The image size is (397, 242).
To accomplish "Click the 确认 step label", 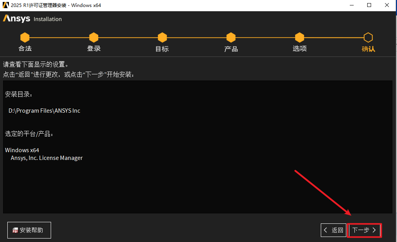I will coord(368,49).
